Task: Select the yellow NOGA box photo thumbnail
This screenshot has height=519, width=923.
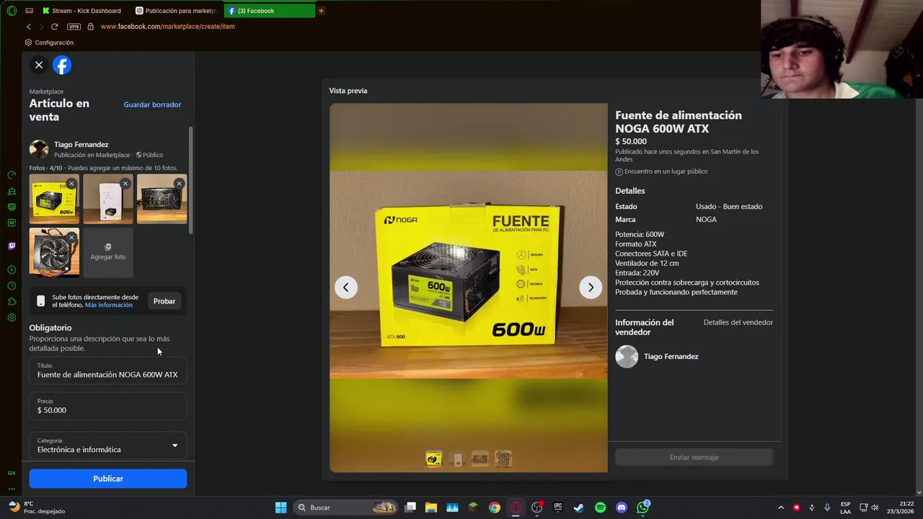Action: [x=54, y=199]
